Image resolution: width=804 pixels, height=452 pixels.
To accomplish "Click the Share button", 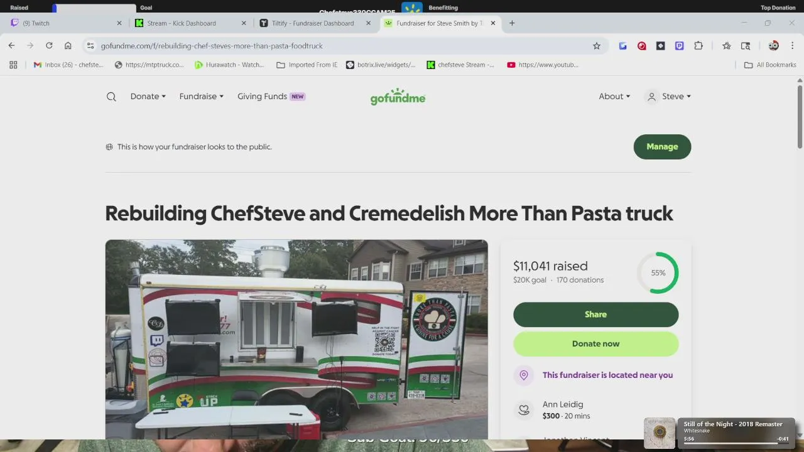I will pyautogui.click(x=595, y=315).
